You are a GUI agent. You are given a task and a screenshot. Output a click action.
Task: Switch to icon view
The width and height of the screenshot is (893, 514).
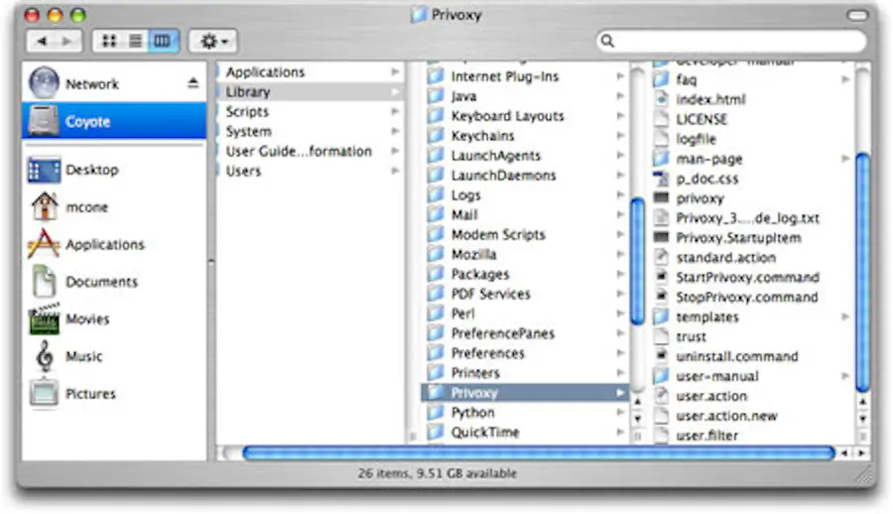pos(108,41)
